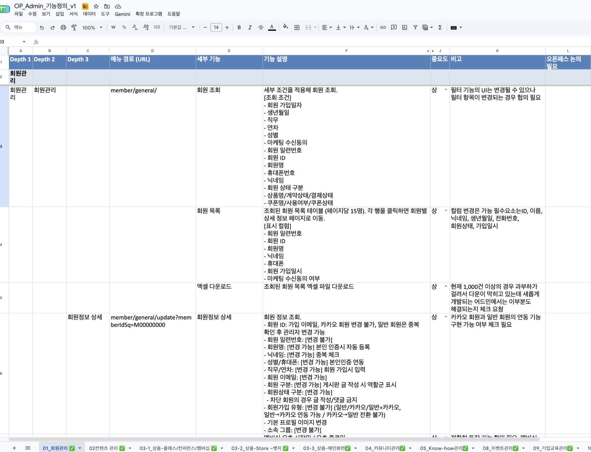The height and width of the screenshot is (452, 591).
Task: Move the document to a folder
Action: click(x=107, y=6)
